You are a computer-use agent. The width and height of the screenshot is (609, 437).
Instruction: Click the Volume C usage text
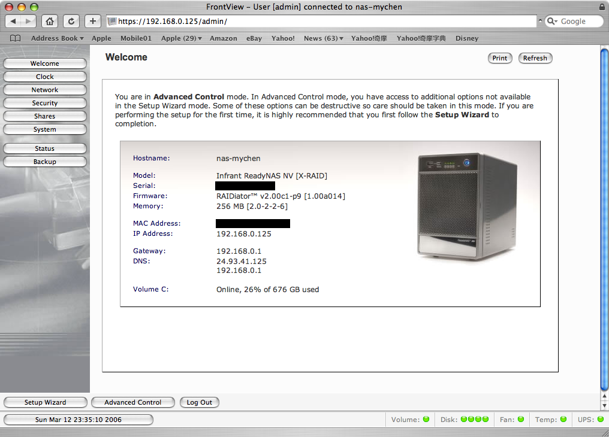(x=267, y=290)
